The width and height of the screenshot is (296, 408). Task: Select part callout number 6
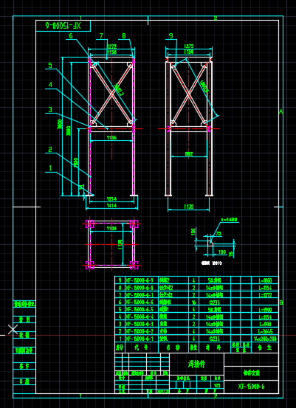click(72, 35)
